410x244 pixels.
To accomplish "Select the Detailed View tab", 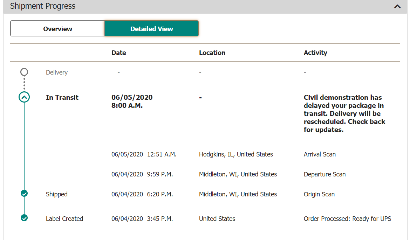I will tap(151, 29).
